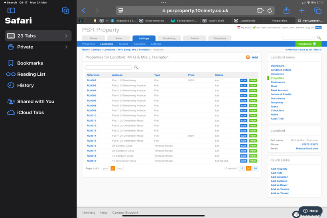327x218 pixels.
Task: Open Reading List in sidebar
Action: point(31,74)
